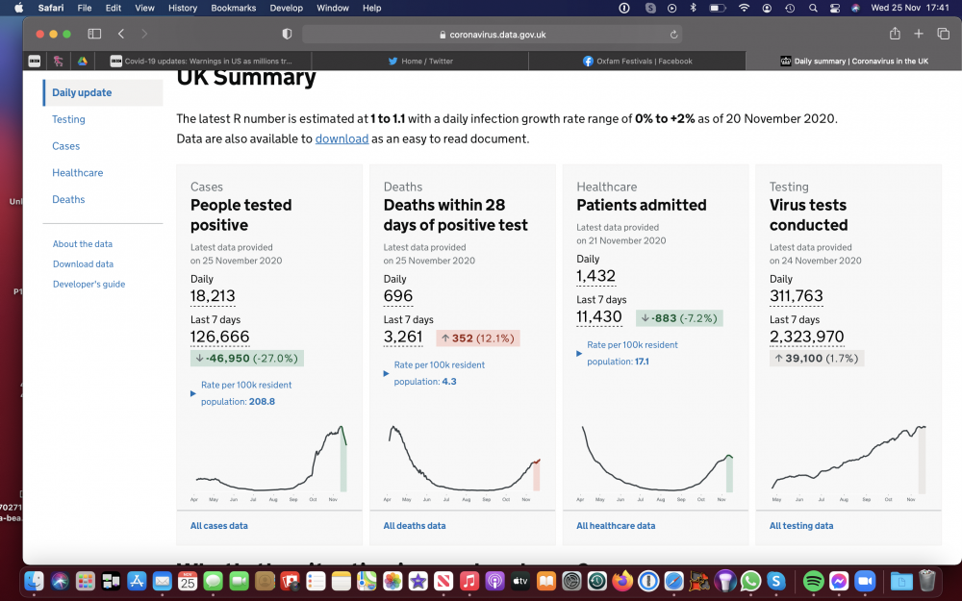Click the Bluetooth menu bar icon
Viewport: 962px width, 601px height.
coord(694,8)
